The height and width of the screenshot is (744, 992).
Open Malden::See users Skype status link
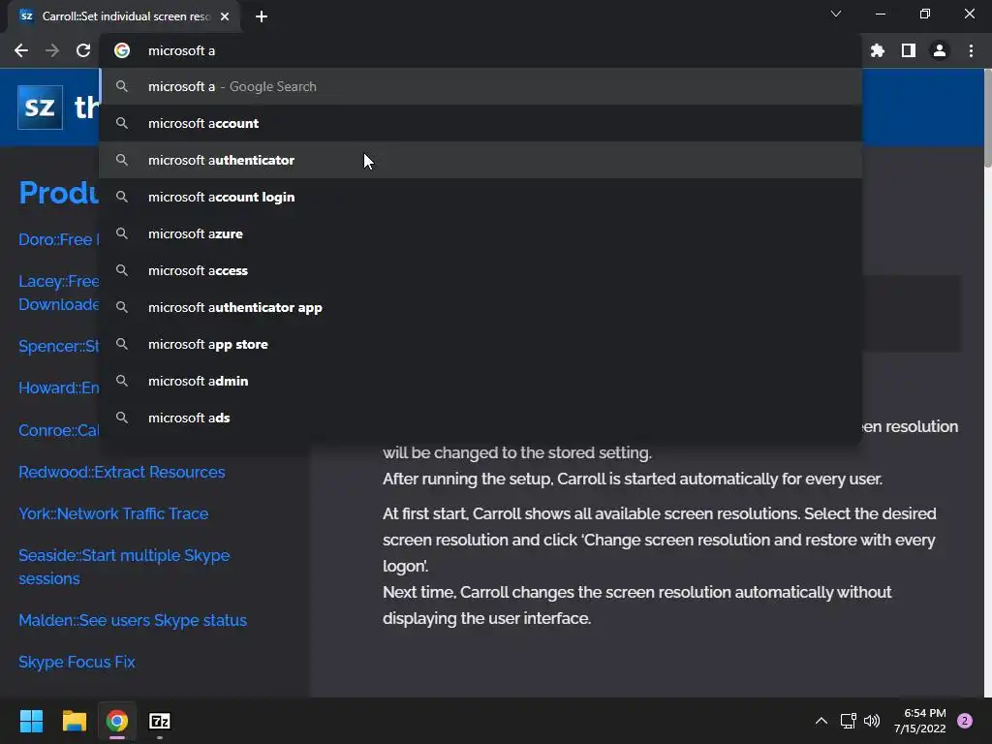132,620
